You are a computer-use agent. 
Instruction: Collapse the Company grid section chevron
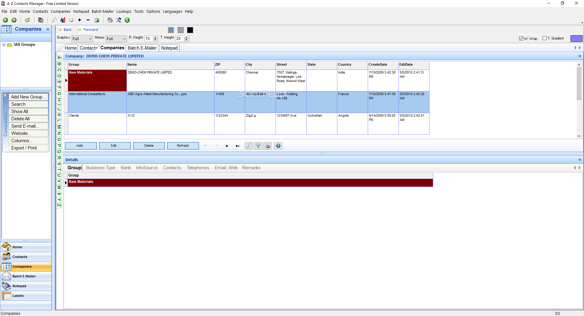[x=580, y=56]
